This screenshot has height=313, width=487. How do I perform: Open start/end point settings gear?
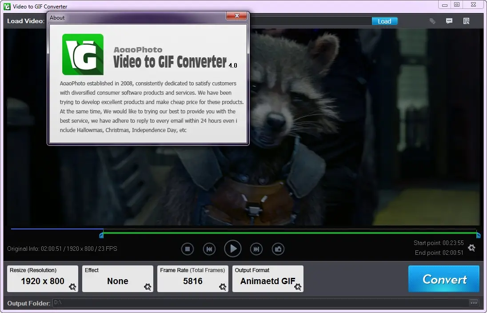pyautogui.click(x=471, y=248)
